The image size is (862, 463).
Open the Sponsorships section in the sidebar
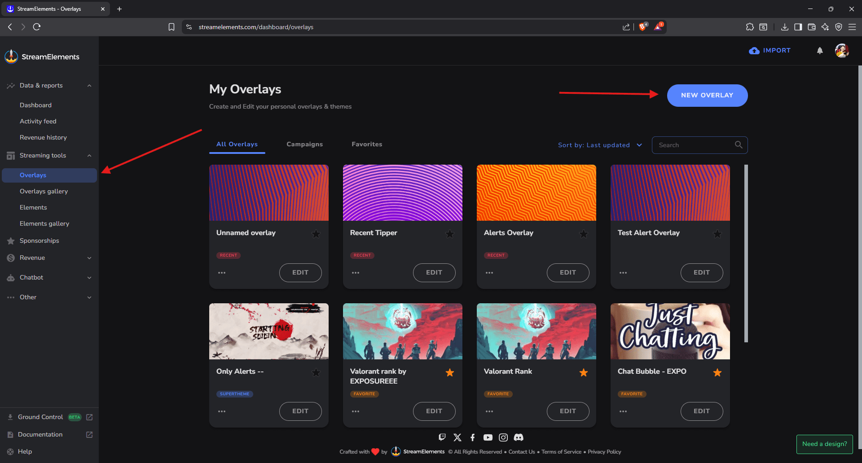pyautogui.click(x=39, y=240)
